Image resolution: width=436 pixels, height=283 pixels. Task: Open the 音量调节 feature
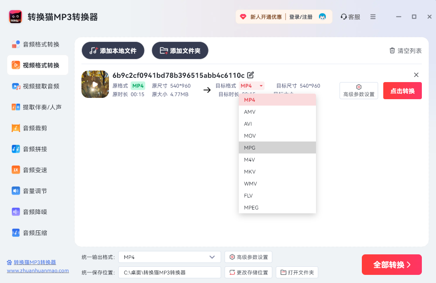tap(36, 191)
